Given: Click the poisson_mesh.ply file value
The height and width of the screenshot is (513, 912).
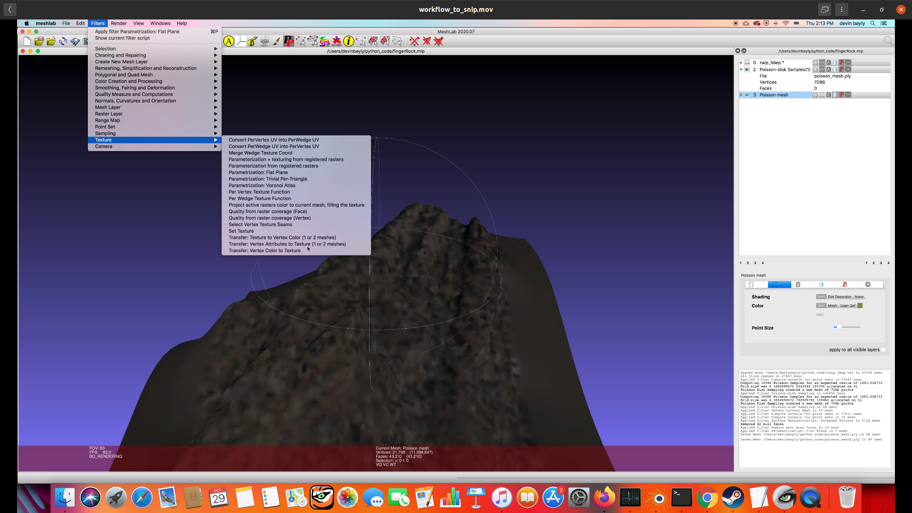Looking at the screenshot, I should (832, 76).
